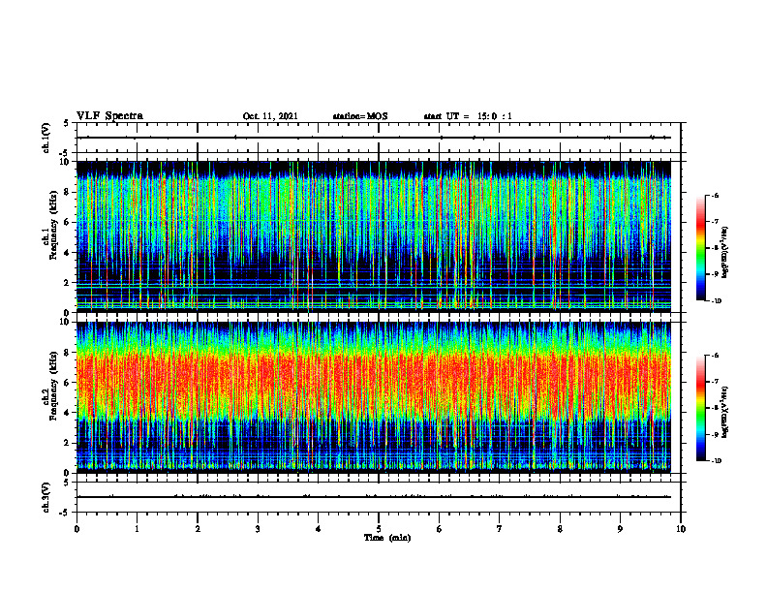Click the ch.1 spectrogram "6" kHz tick label
767x593 pixels.
(x=67, y=222)
